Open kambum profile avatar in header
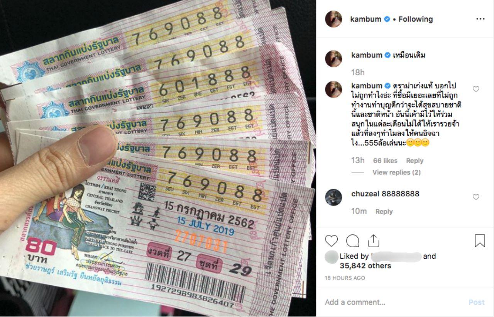Screen dimensions: 494x317 pyautogui.click(x=333, y=19)
